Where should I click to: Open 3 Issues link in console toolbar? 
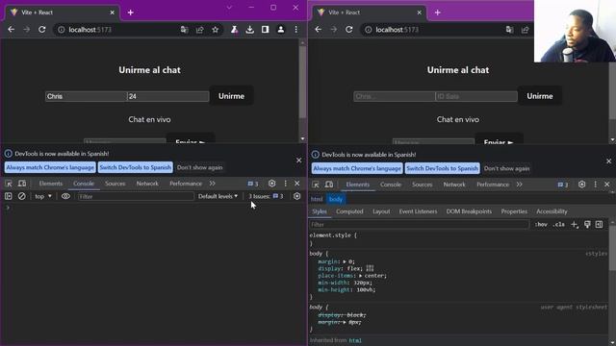coord(266,196)
